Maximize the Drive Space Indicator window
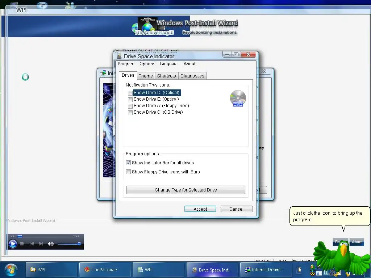 click(236, 55)
